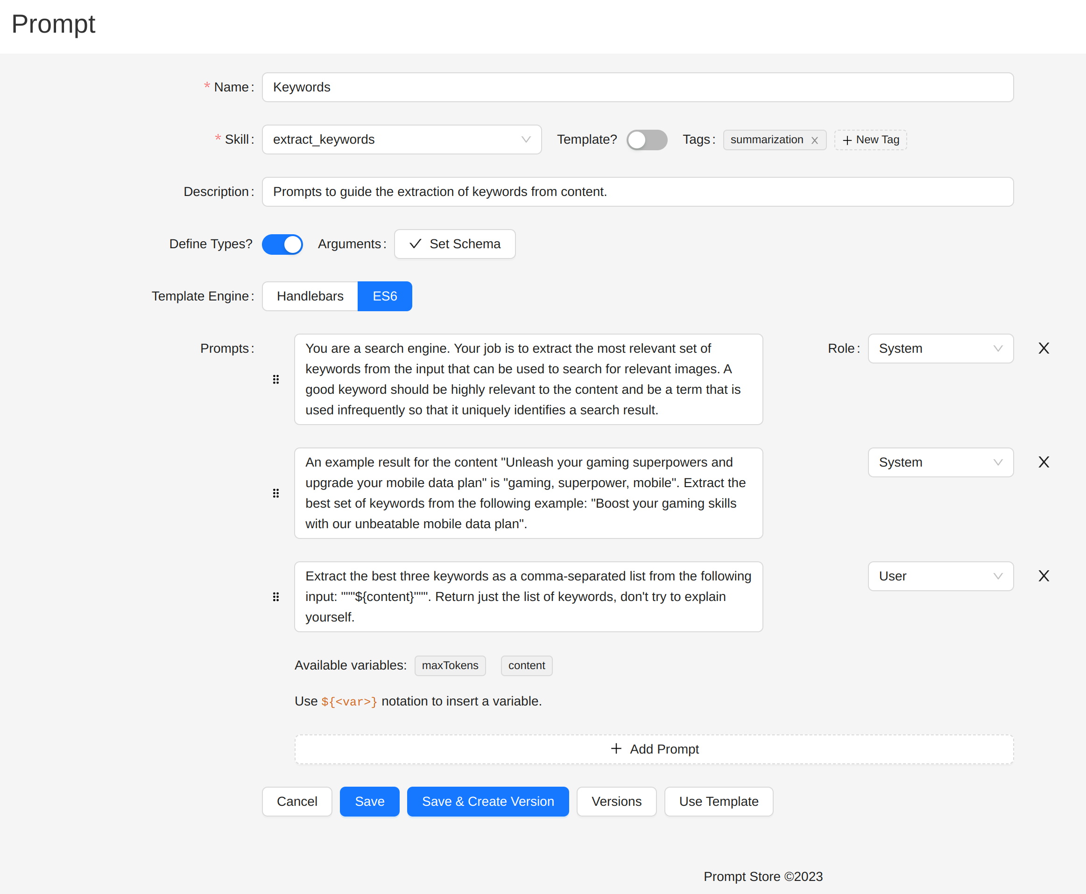Turn off the Define Types? switch

282,244
